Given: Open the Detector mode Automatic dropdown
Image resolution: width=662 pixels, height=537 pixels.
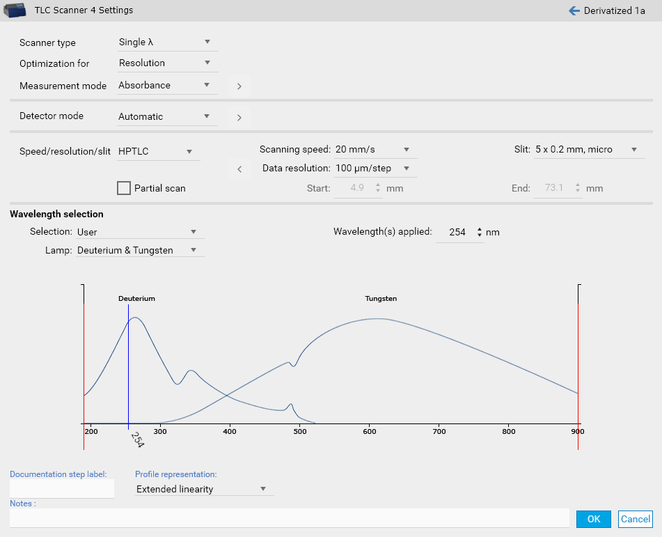Looking at the screenshot, I should click(167, 117).
